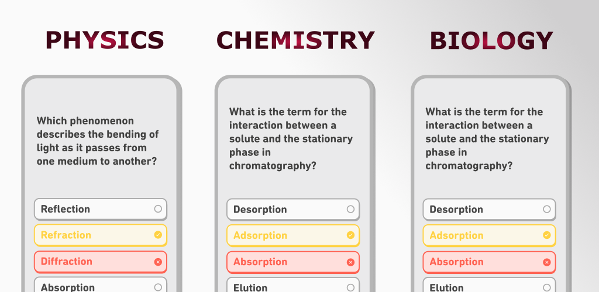599x292 pixels.
Task: Select the Absorption radio circle in Physics card
Action: (158, 287)
